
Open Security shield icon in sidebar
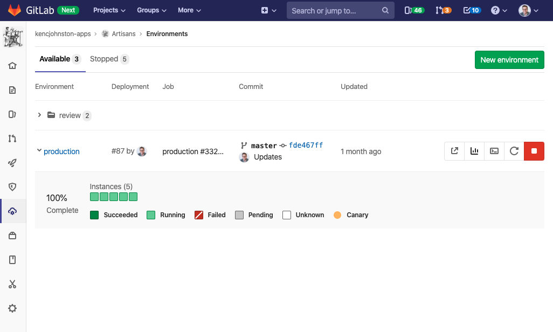coord(12,187)
